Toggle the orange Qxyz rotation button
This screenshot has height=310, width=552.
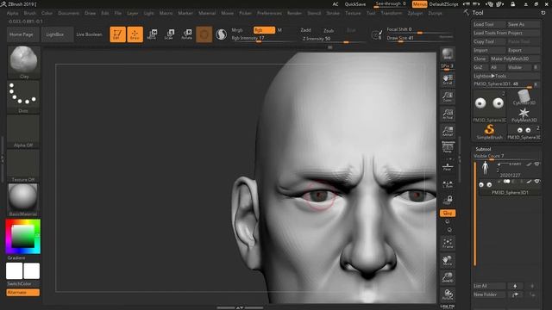(448, 213)
